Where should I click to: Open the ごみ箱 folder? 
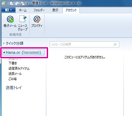coord(12,79)
